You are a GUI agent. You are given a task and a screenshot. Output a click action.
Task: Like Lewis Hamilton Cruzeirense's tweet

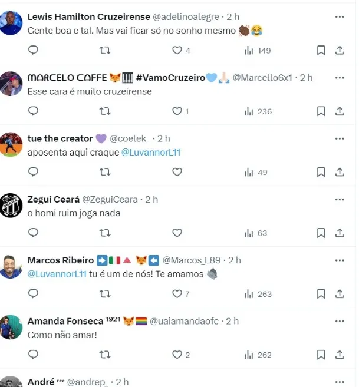tap(177, 51)
